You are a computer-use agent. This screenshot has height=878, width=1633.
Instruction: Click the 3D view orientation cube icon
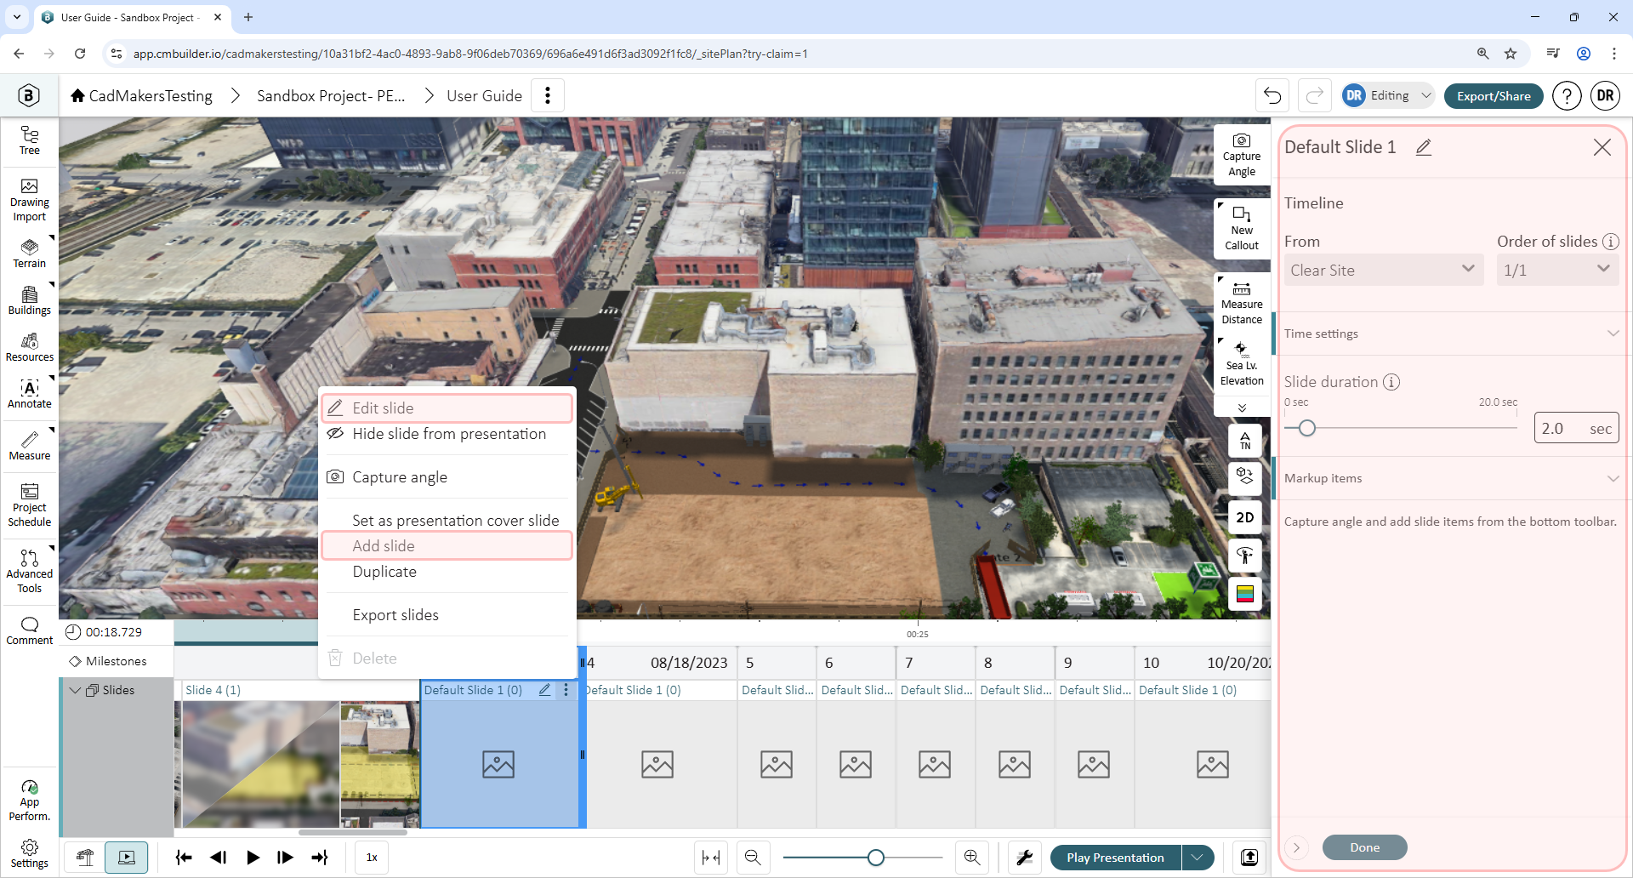point(1245,478)
